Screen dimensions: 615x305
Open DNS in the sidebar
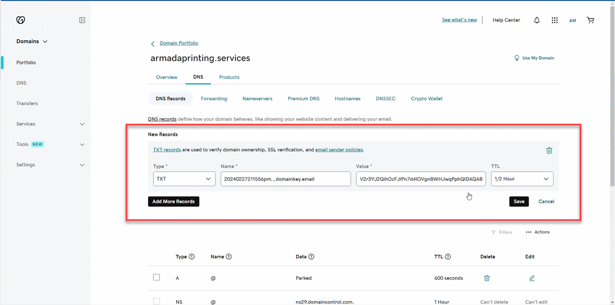(x=21, y=83)
